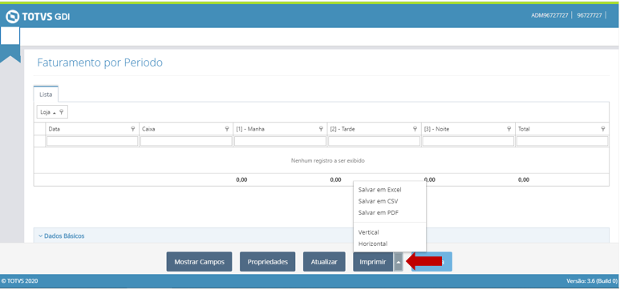Screen dimensions: 620x290
Task: Switch to the Lista tab
Action: click(46, 95)
